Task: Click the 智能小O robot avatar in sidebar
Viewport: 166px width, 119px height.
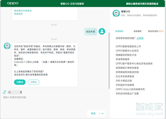Action: click(x=116, y=13)
